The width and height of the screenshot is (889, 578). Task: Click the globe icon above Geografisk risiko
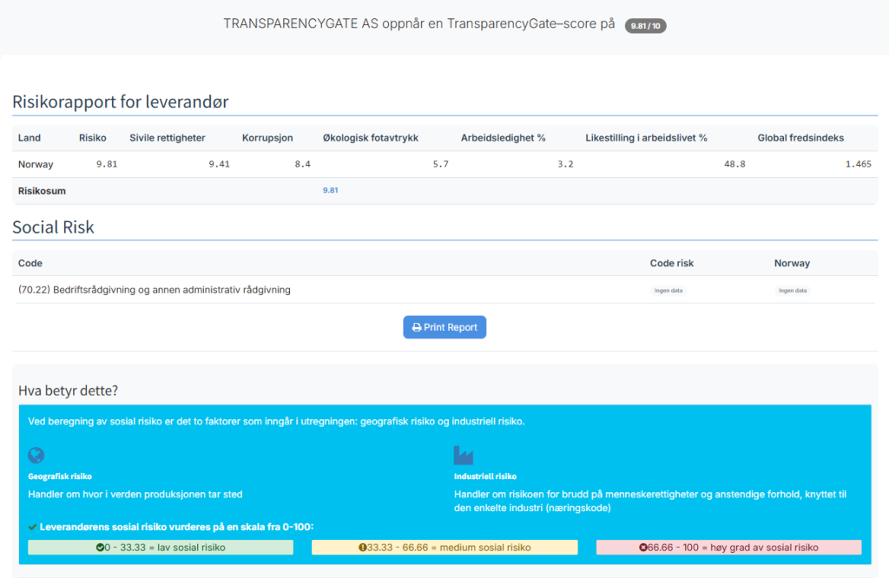[36, 456]
